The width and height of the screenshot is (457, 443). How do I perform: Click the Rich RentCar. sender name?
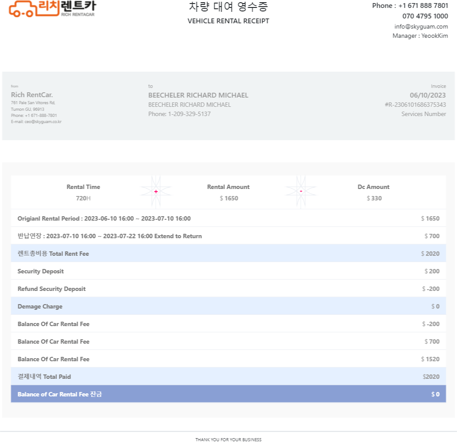point(32,95)
